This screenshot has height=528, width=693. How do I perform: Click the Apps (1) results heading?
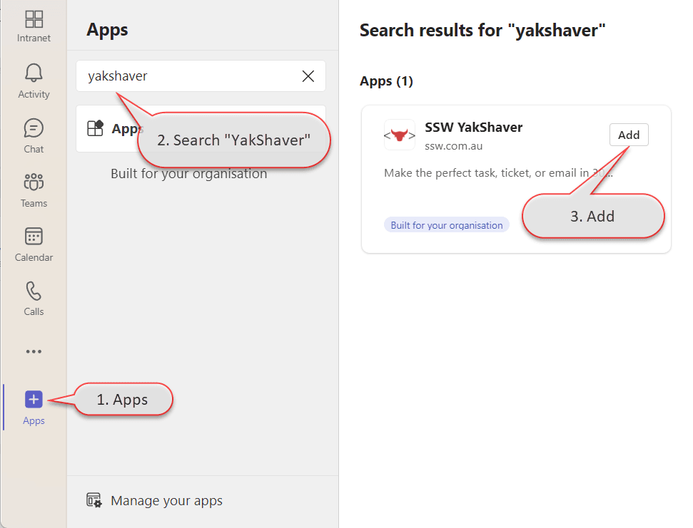point(386,81)
